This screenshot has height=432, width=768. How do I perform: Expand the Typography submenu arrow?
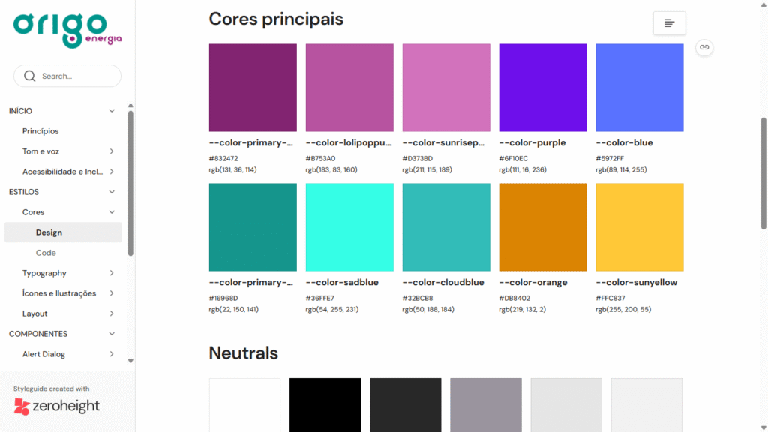112,273
